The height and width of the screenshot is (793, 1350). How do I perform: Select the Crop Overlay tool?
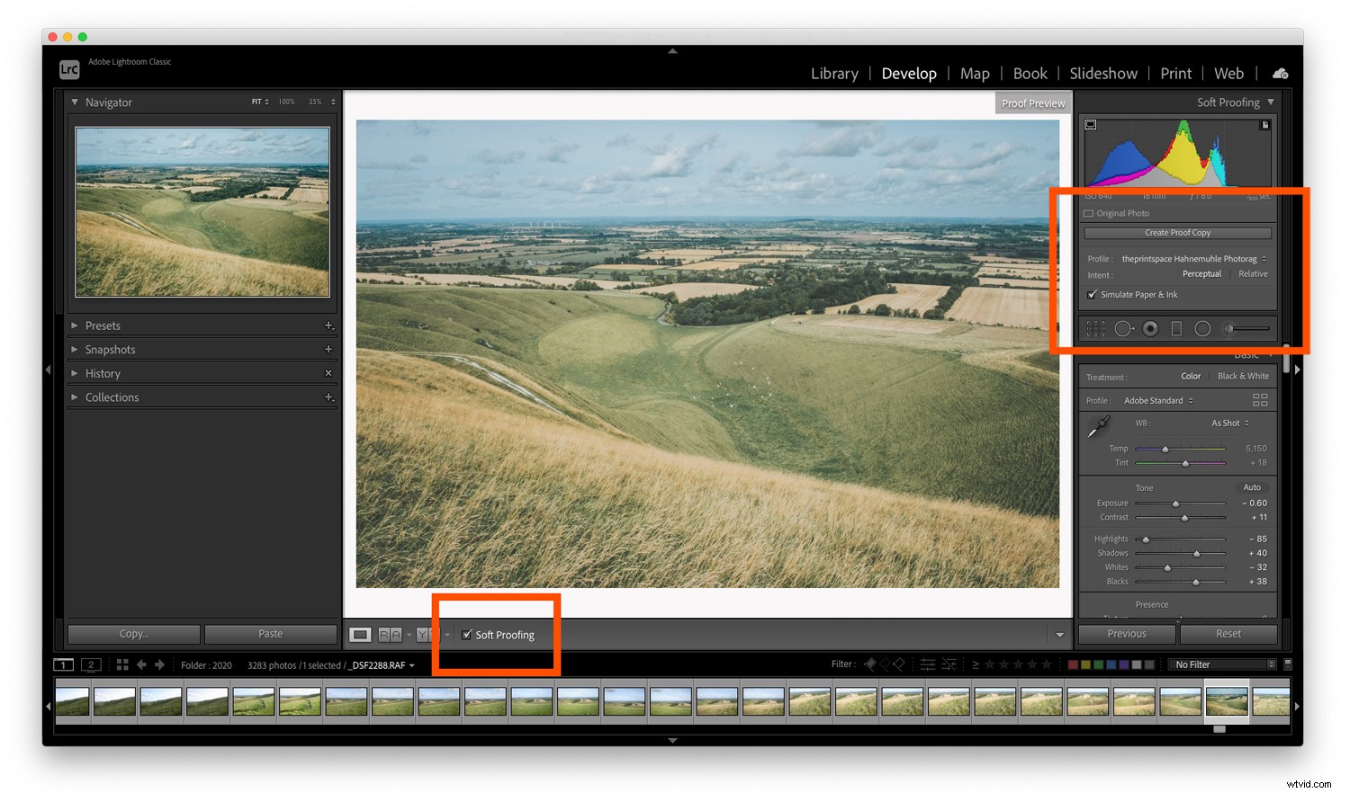pyautogui.click(x=1095, y=328)
